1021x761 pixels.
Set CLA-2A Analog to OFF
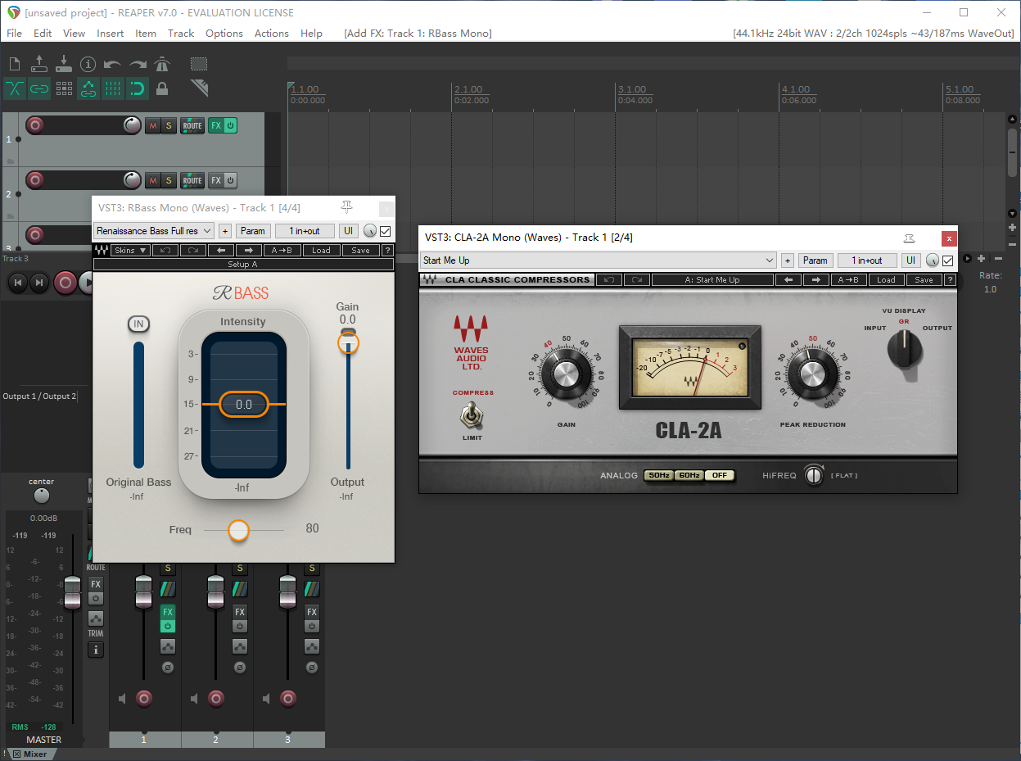(x=720, y=475)
